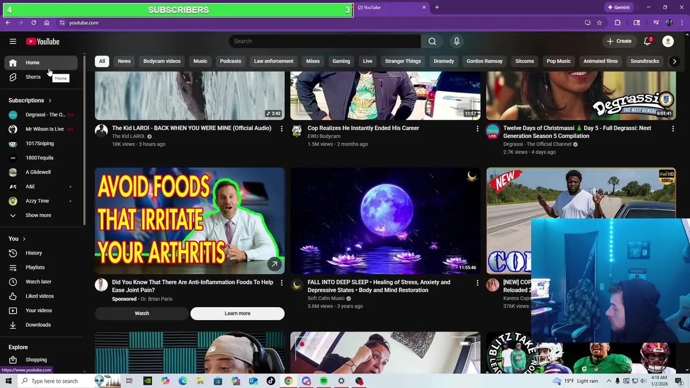Screen dimensions: 690x388
Task: Select the News filter chip
Action: coord(124,61)
